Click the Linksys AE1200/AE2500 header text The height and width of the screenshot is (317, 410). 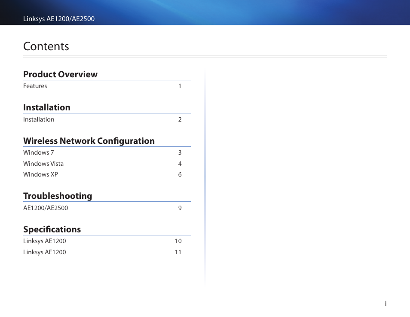click(x=59, y=19)
